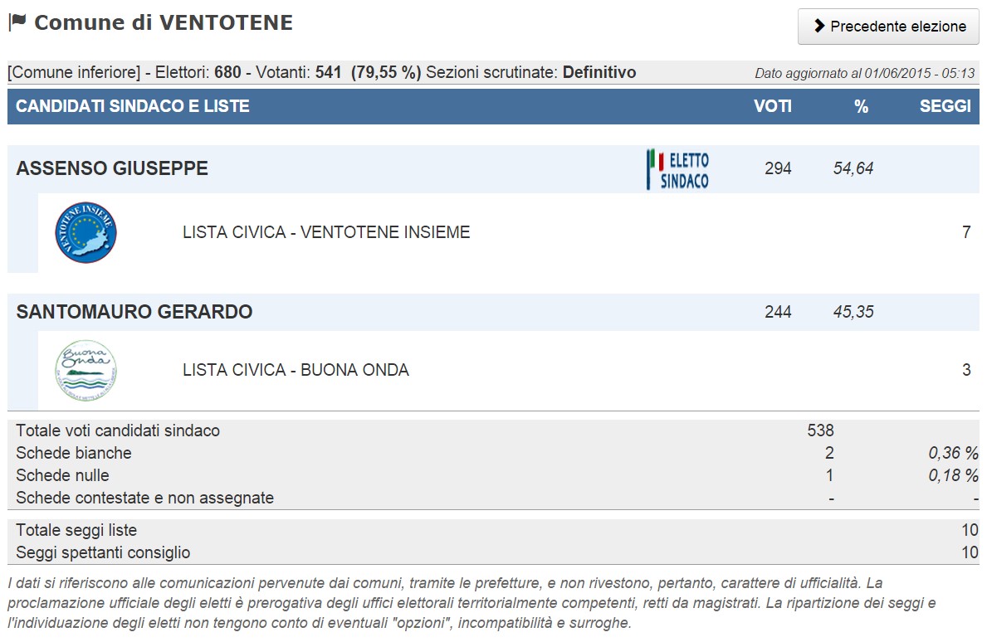Screen dimensions: 987x642
Task: Click the Dato aggiornato timestamp text
Action: click(x=864, y=73)
